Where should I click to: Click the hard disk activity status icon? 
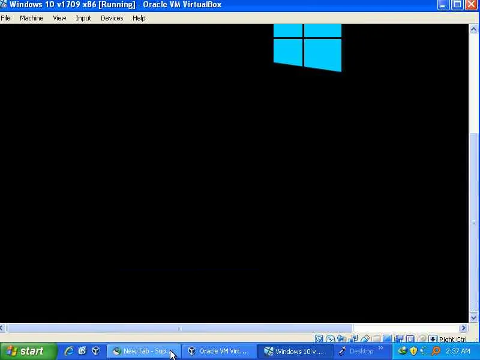tap(319, 338)
